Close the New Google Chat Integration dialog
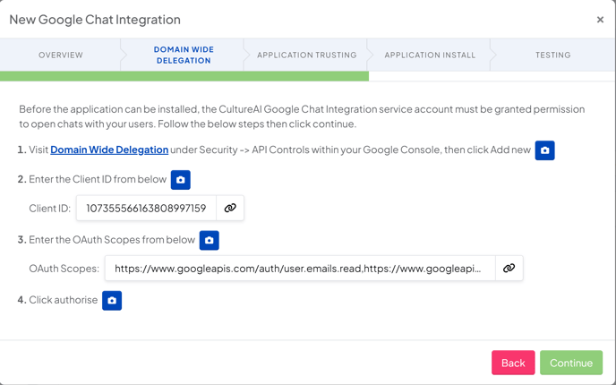This screenshot has height=385, width=616. tap(600, 20)
